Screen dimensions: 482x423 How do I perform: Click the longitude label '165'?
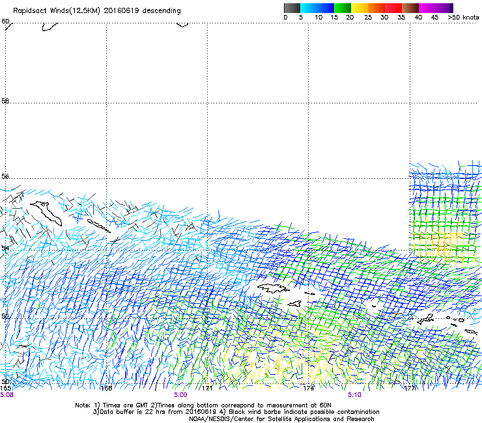click(x=5, y=388)
